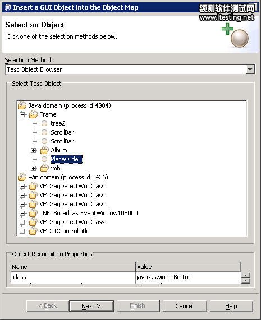Expand the jmb tree node
Image resolution: width=261 pixels, height=320 pixels.
click(33, 168)
